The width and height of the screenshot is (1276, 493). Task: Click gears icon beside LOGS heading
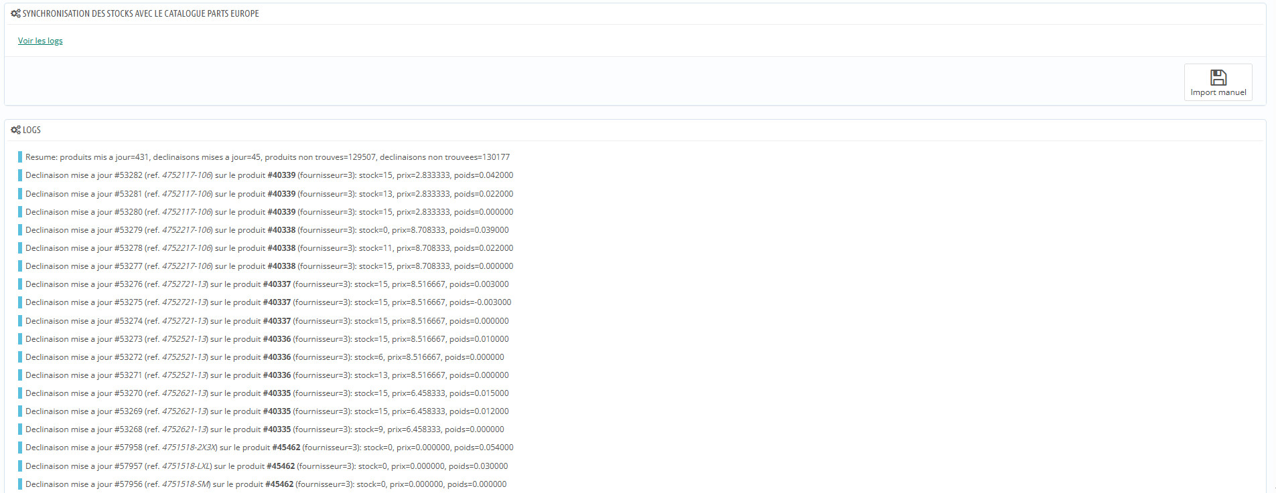[15, 130]
